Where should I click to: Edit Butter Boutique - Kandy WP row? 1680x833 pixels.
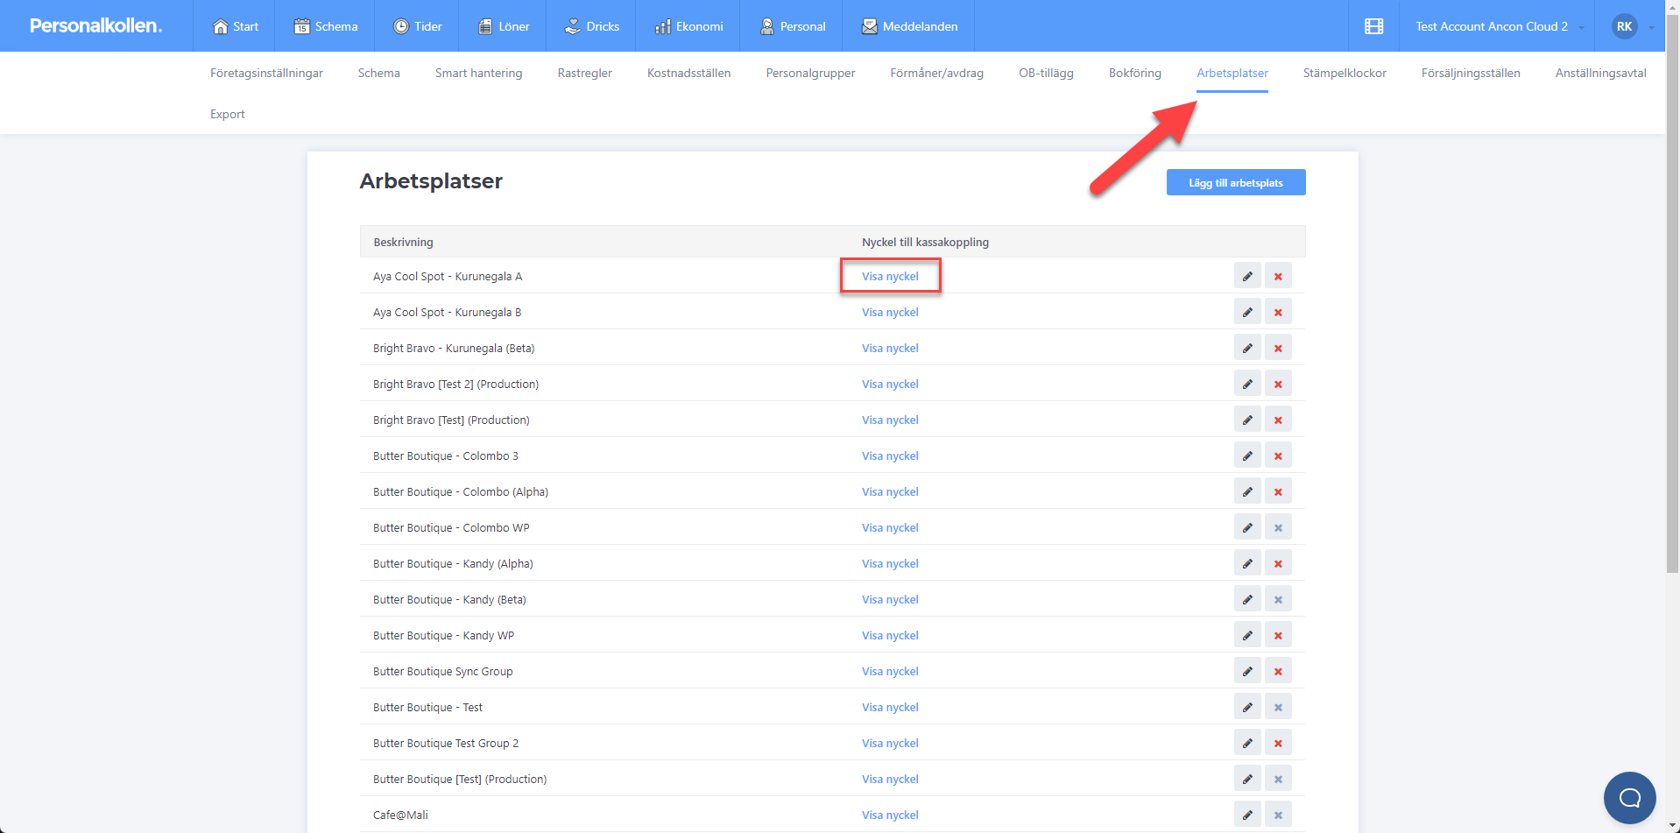click(1247, 635)
